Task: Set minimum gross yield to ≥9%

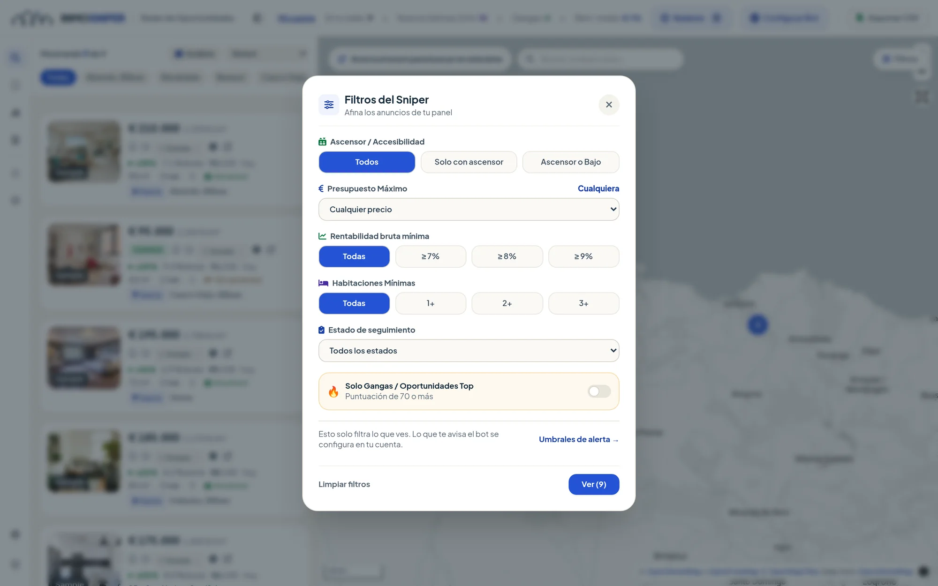Action: coord(583,256)
